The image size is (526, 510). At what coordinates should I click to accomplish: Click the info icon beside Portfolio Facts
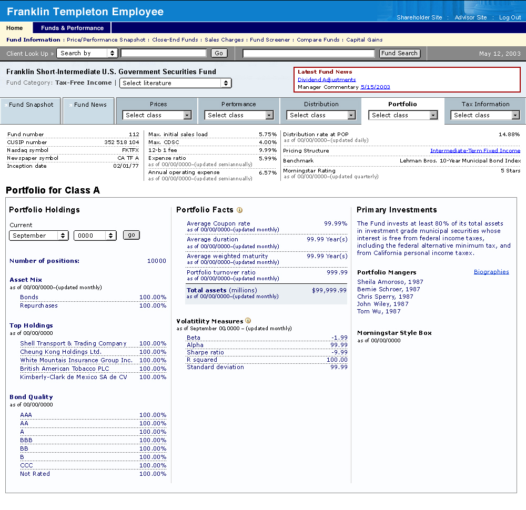coord(240,210)
